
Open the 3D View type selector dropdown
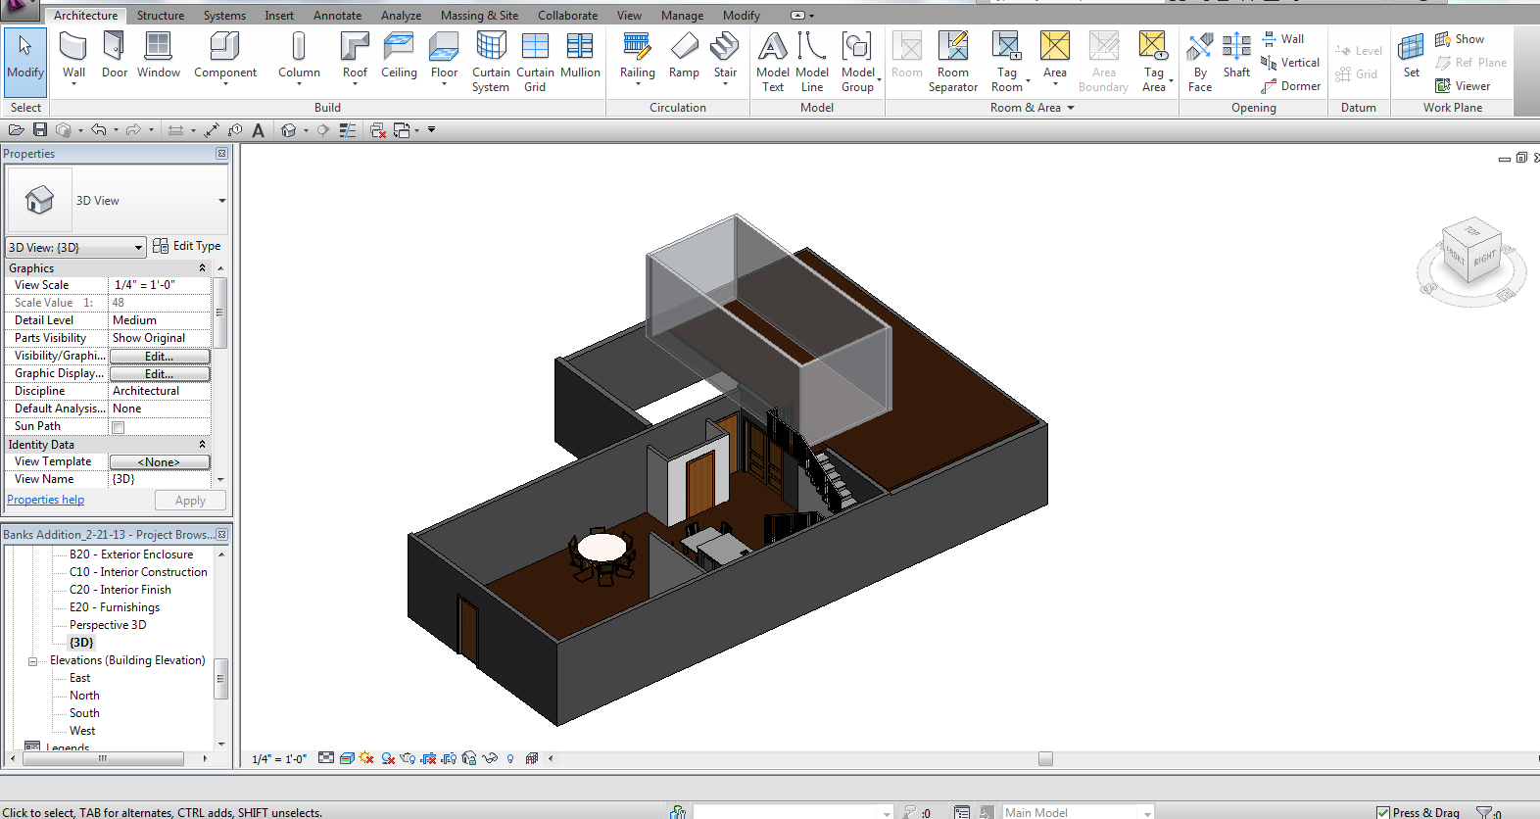tap(222, 201)
